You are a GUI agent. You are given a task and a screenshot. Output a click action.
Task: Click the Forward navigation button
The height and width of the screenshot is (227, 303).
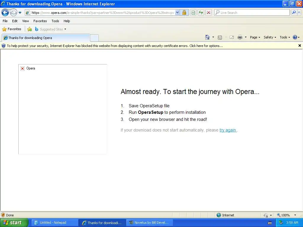click(x=13, y=13)
